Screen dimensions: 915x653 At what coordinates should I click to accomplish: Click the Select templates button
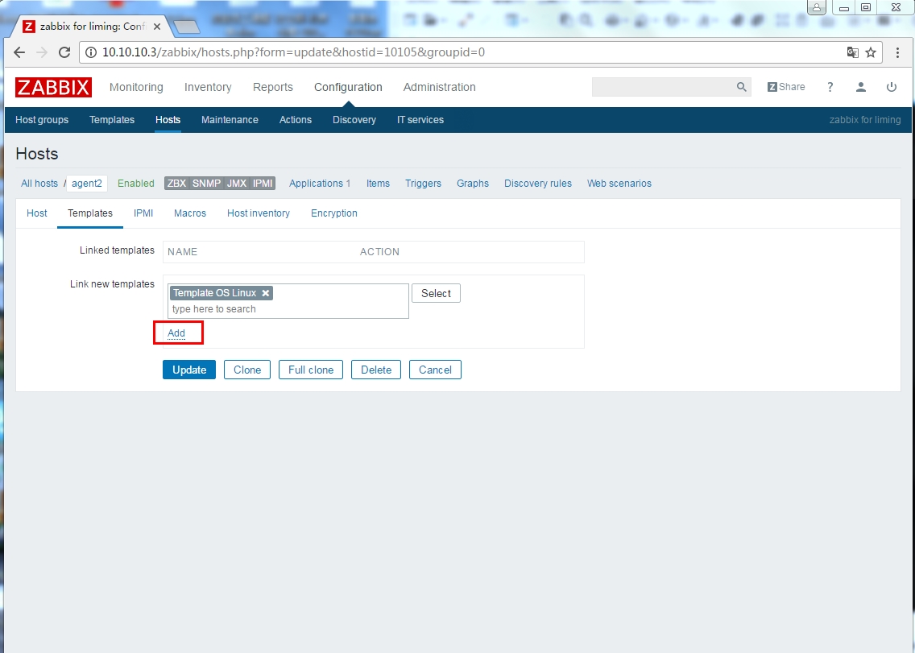[436, 293]
